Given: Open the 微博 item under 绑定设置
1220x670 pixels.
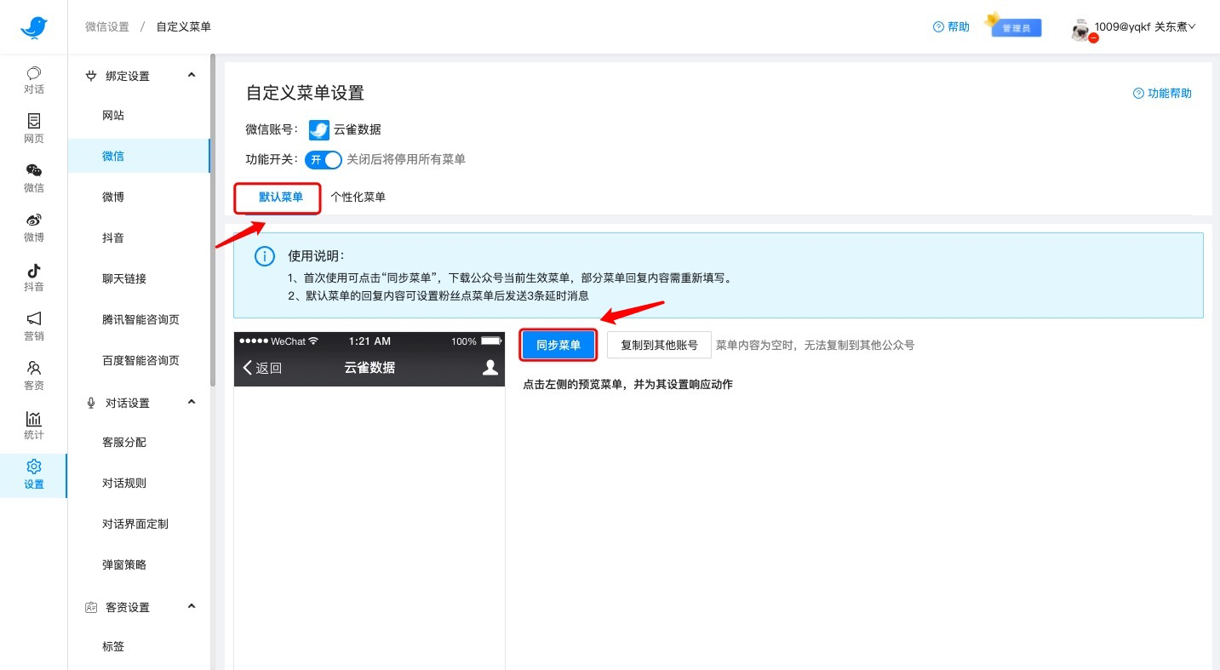Looking at the screenshot, I should point(113,197).
